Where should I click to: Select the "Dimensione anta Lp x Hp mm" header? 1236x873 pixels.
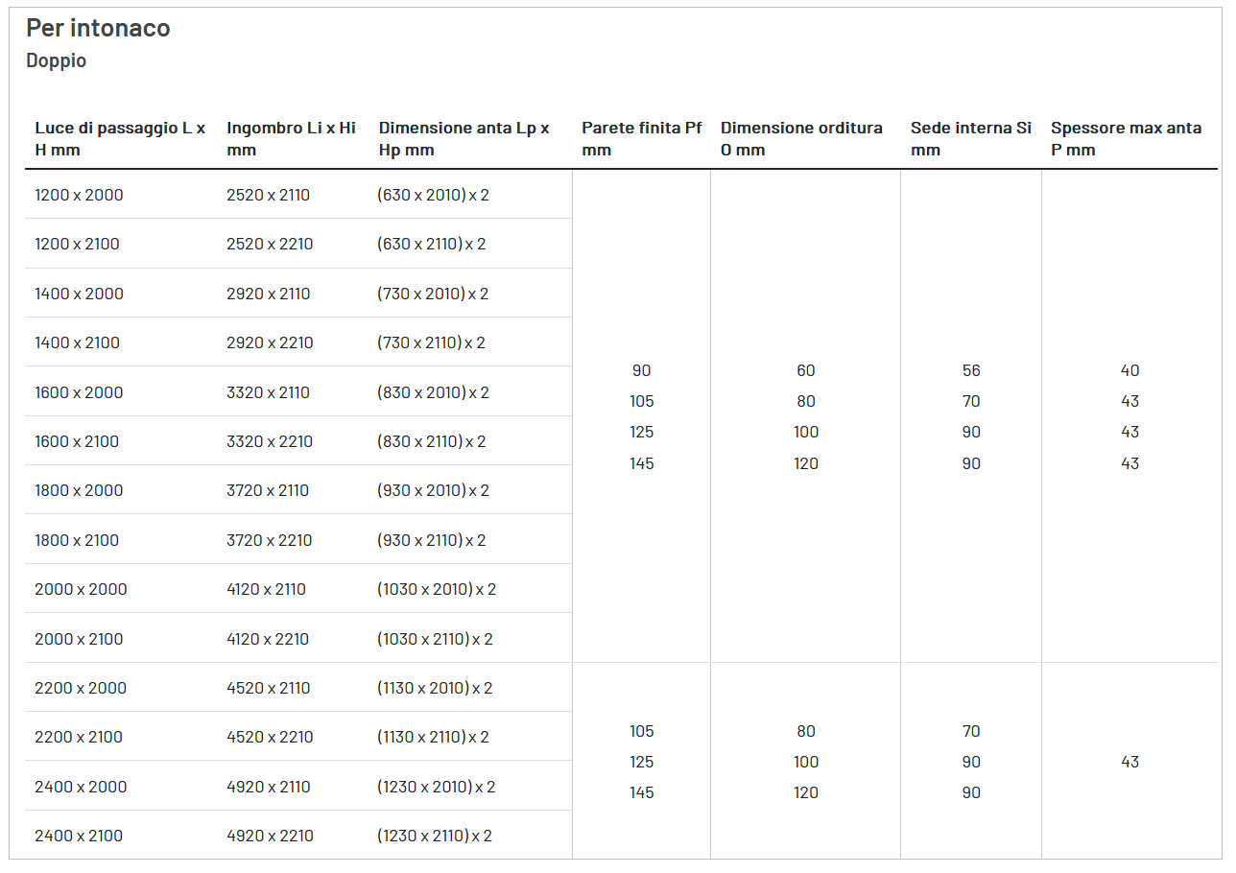(x=464, y=139)
